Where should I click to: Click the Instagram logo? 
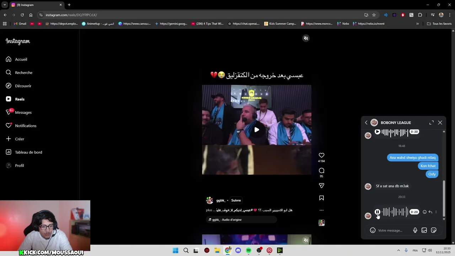pyautogui.click(x=18, y=41)
